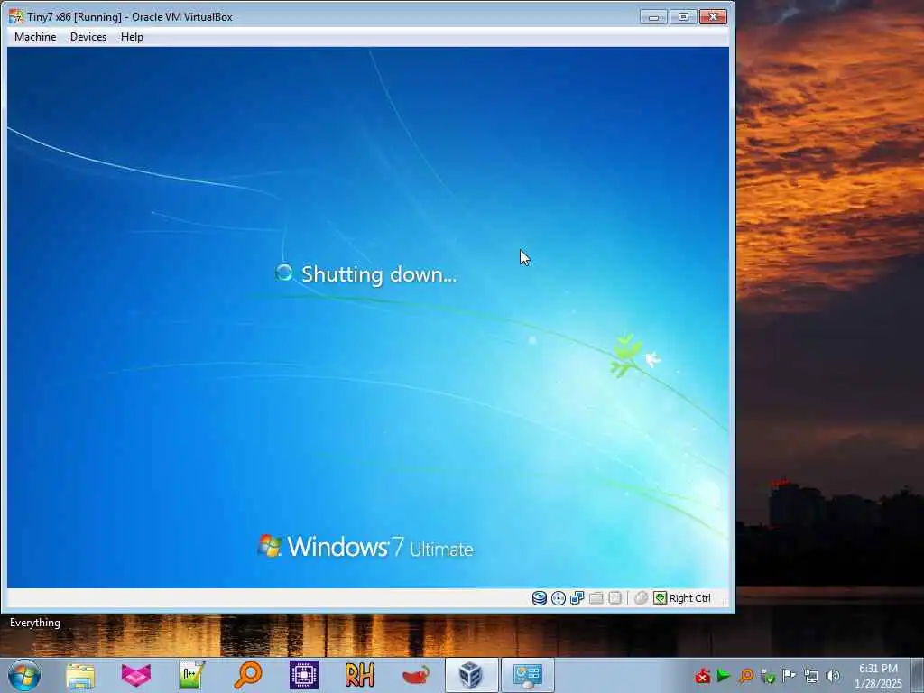Click the optical CD/DVD drive status icon

pos(558,598)
